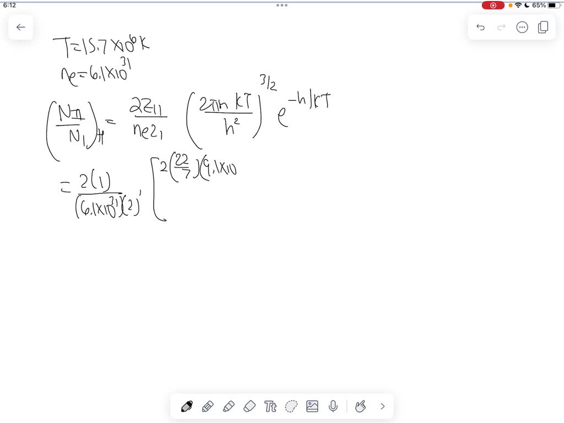Select the pencil tool

point(208,406)
